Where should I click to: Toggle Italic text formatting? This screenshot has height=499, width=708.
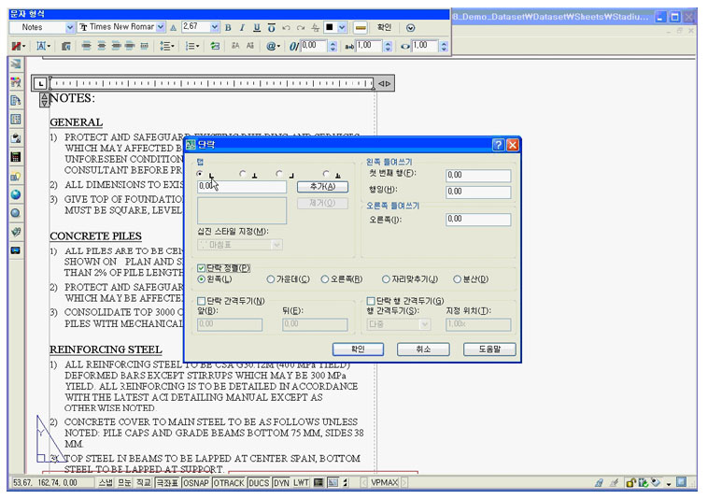[x=243, y=27]
